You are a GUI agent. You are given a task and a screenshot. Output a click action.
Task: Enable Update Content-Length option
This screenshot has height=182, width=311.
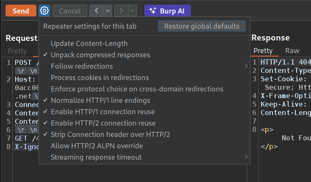[x=89, y=43]
